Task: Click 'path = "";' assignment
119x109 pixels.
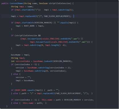Action: (x=53, y=90)
